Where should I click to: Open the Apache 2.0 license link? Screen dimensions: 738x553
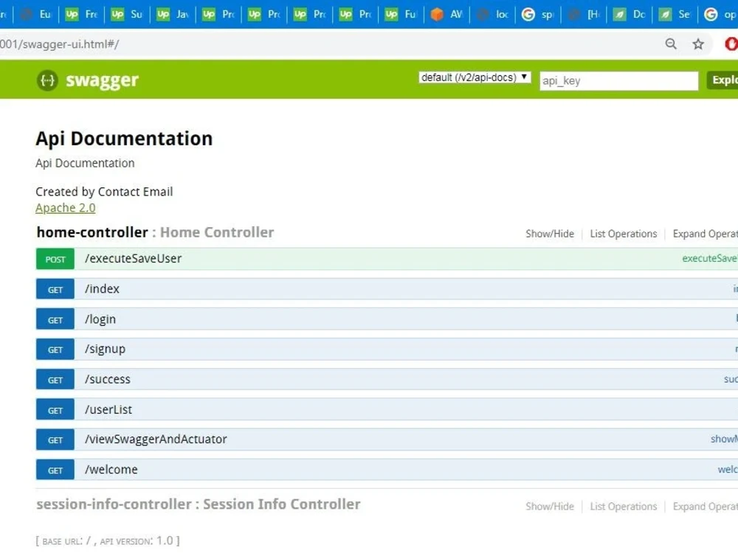(x=65, y=208)
